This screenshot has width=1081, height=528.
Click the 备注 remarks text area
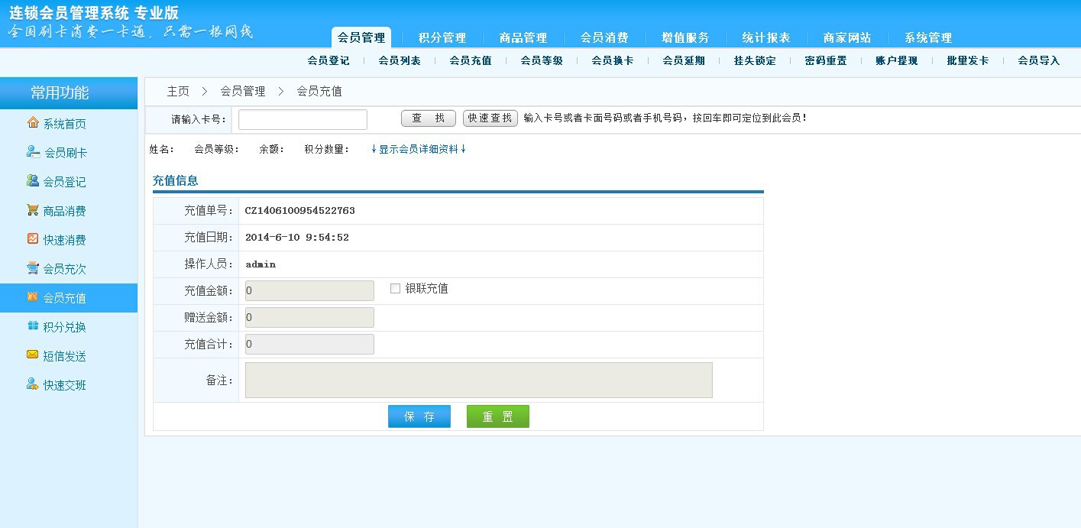tap(479, 380)
